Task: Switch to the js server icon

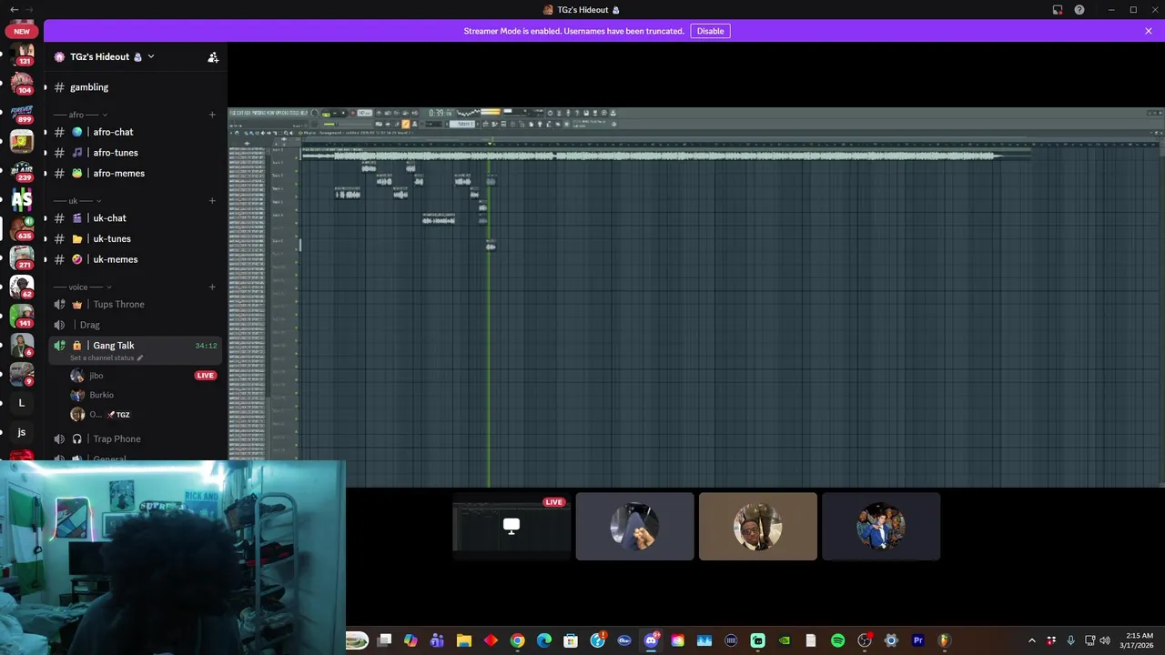Action: (22, 432)
